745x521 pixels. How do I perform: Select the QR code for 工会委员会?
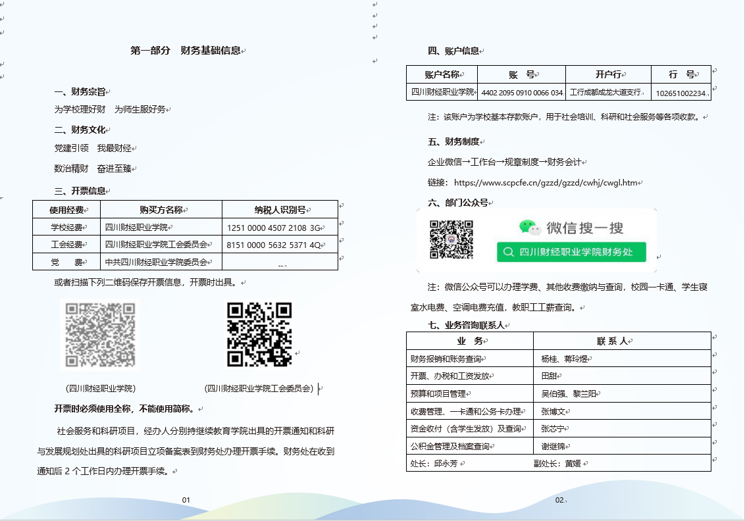259,334
